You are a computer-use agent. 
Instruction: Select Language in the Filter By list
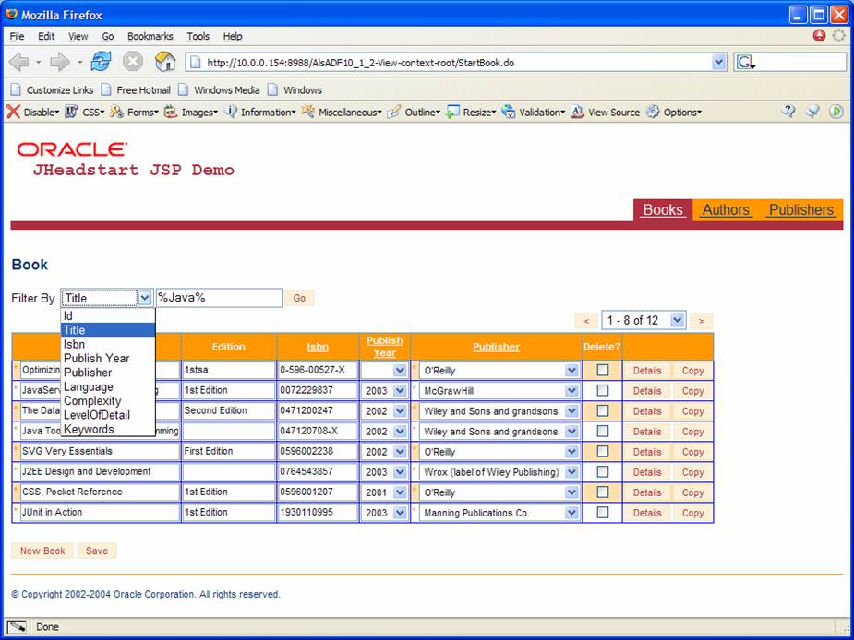tap(89, 387)
